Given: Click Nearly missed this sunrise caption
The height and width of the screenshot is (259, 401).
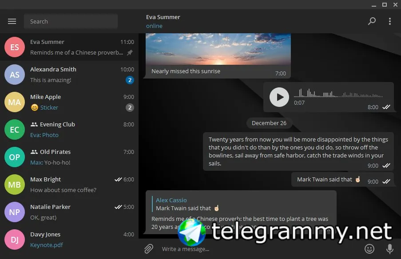Looking at the screenshot, I should (186, 71).
